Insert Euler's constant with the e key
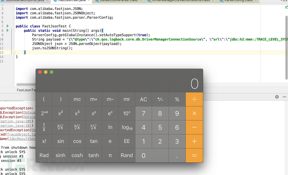 [x=110, y=141]
